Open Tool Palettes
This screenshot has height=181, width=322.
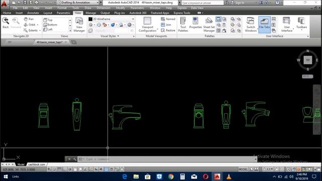click(183, 25)
